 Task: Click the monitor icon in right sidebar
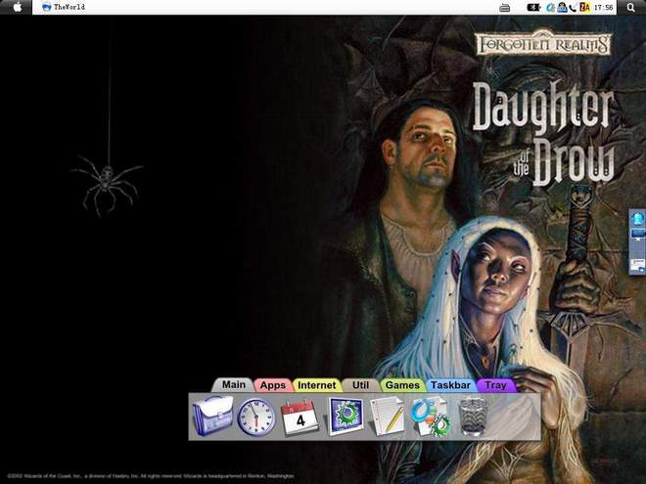pos(638,235)
